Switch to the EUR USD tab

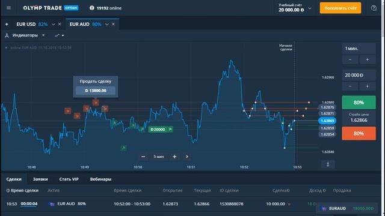(32, 24)
